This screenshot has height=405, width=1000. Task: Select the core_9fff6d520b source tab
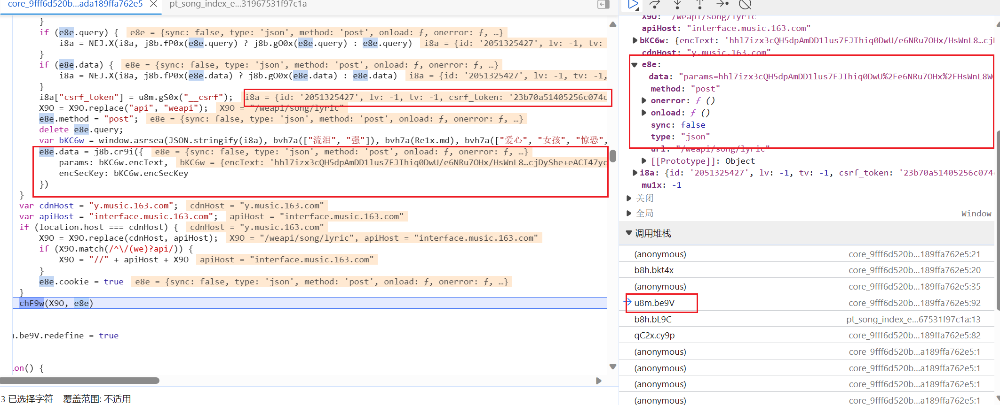(x=75, y=4)
